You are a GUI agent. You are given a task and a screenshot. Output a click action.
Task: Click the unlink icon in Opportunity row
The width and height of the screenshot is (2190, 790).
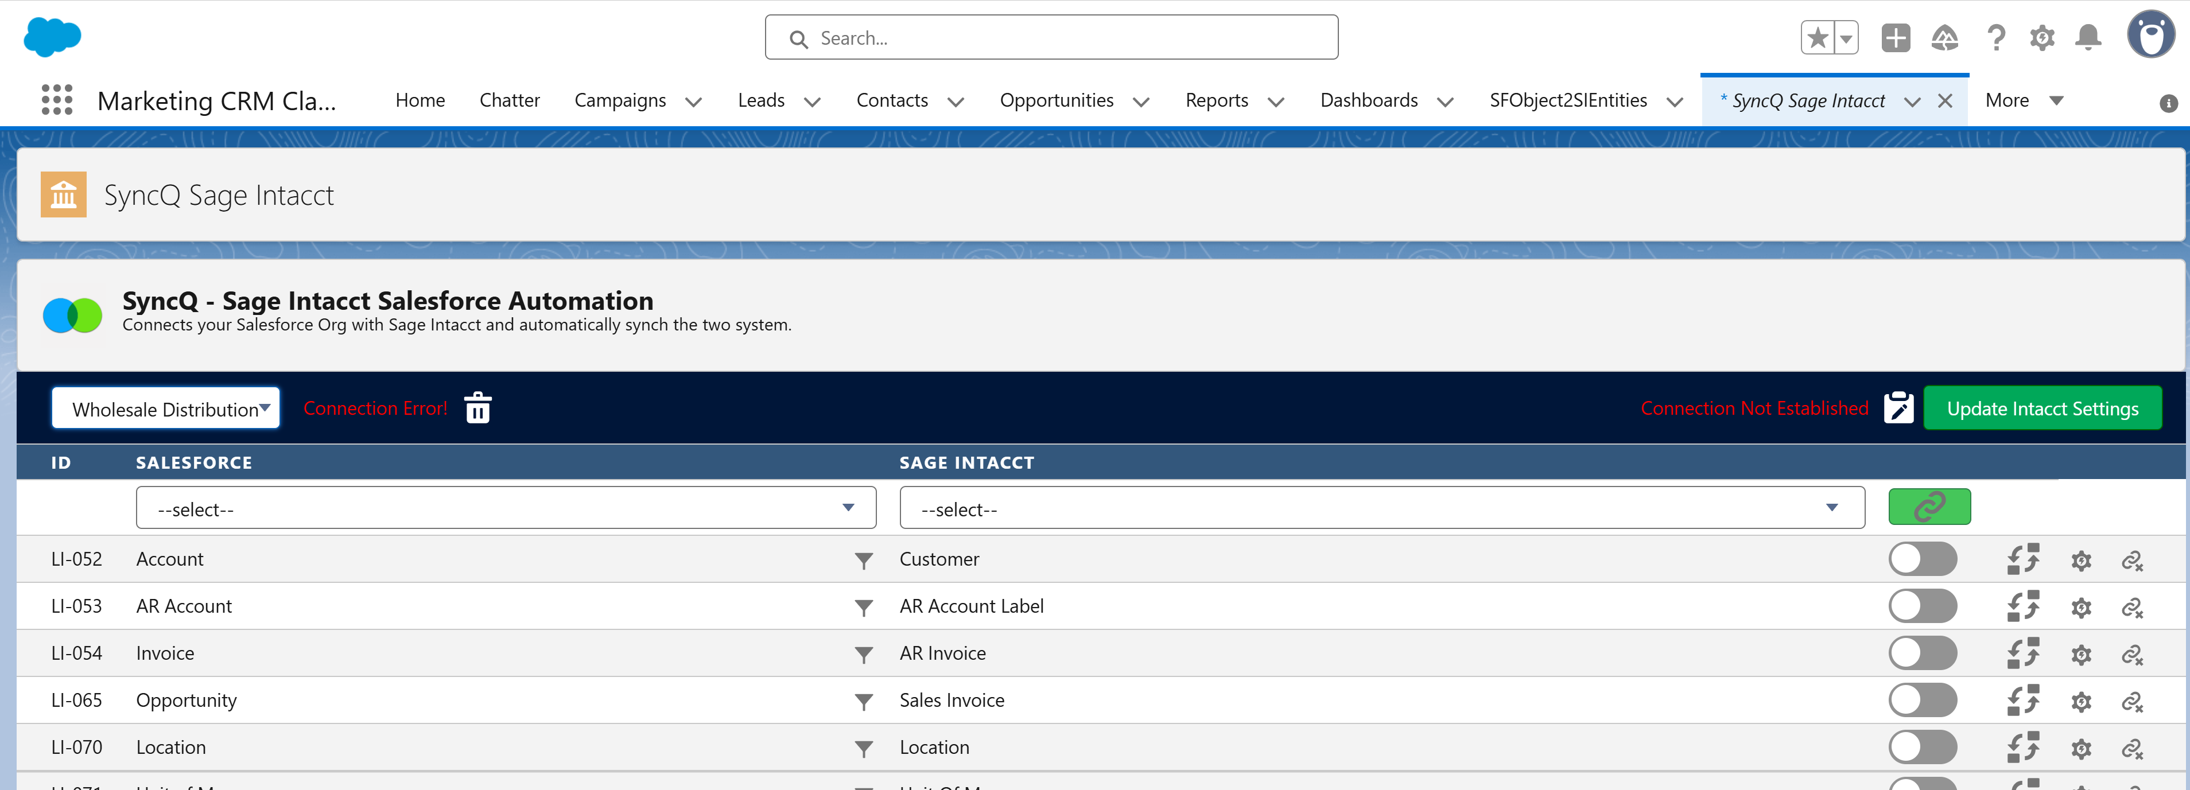2132,702
